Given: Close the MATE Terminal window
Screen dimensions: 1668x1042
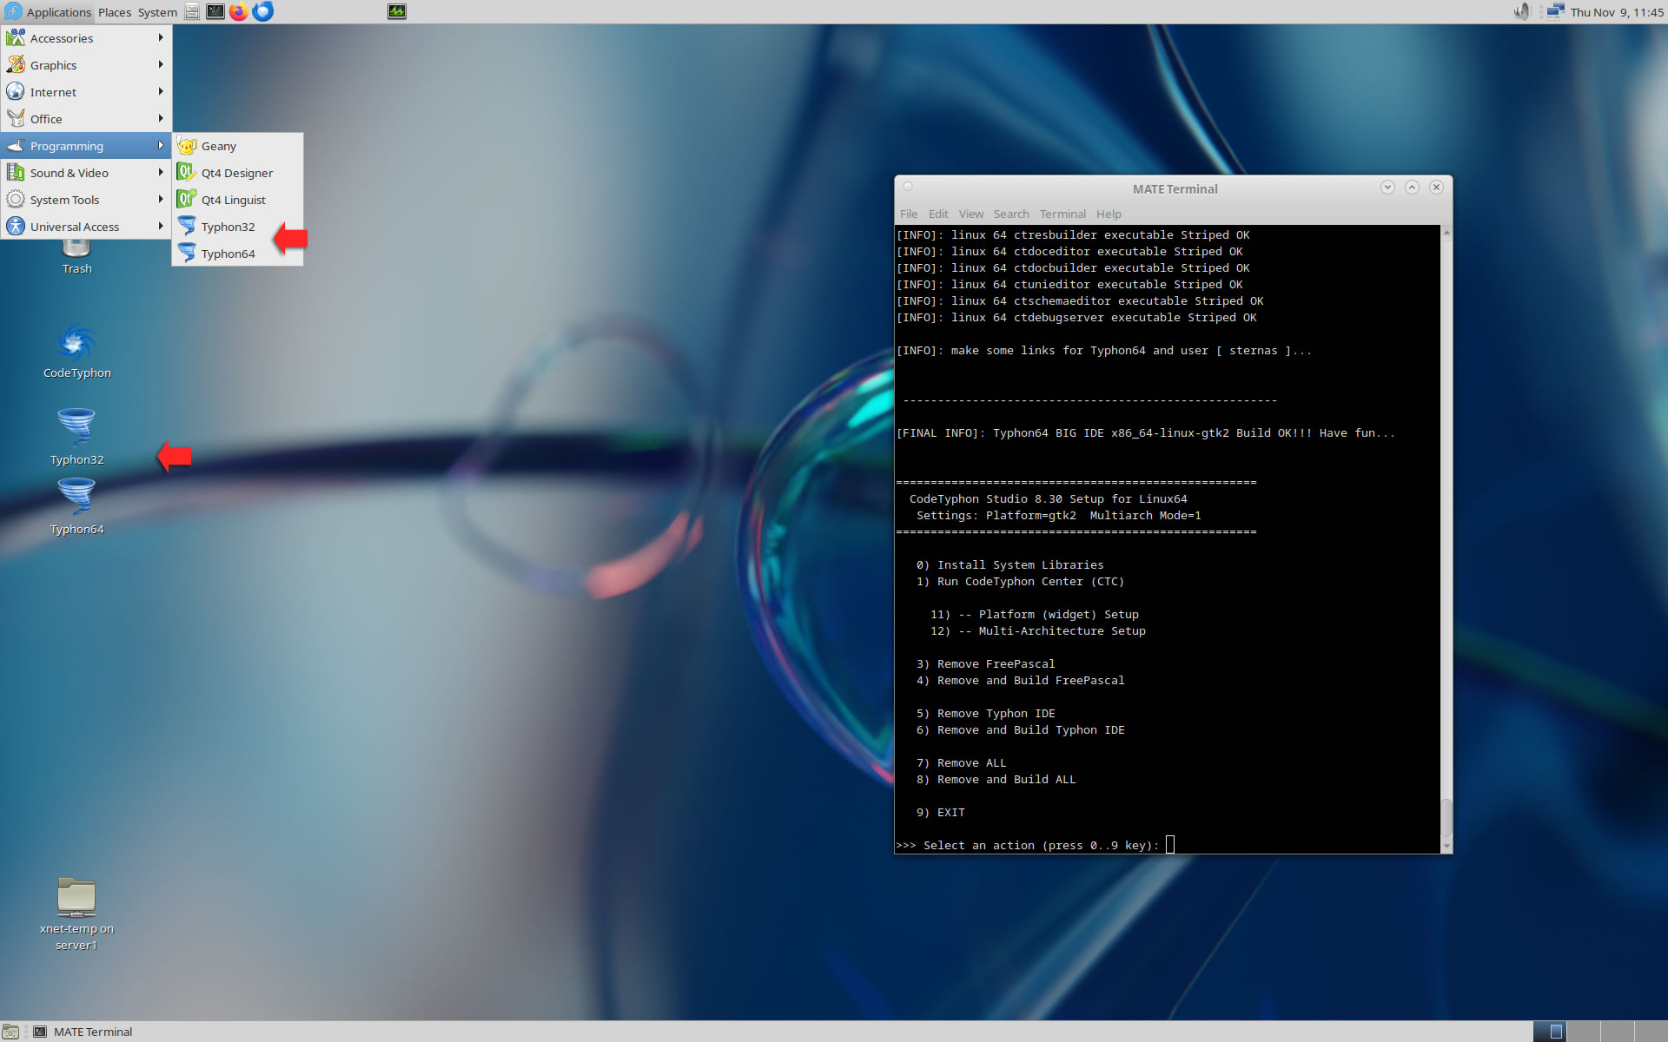Looking at the screenshot, I should pyautogui.click(x=1436, y=188).
